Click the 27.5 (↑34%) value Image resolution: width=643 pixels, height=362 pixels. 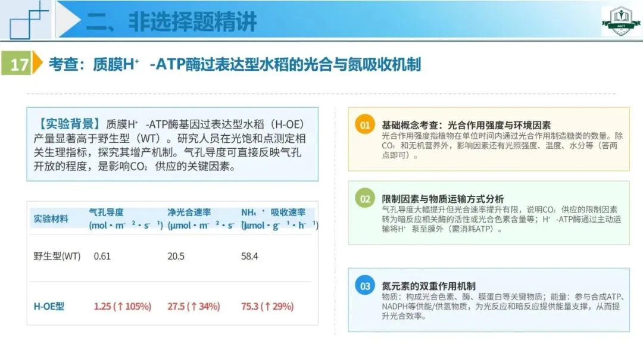click(193, 306)
